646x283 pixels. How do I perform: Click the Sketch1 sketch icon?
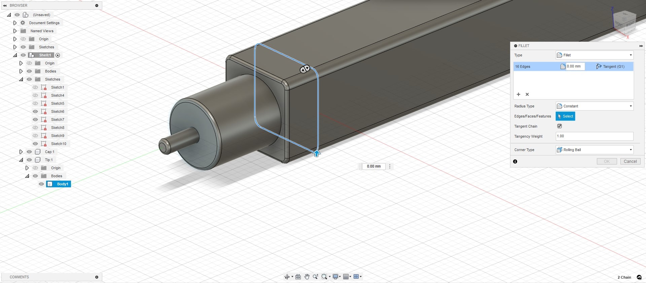pos(44,87)
